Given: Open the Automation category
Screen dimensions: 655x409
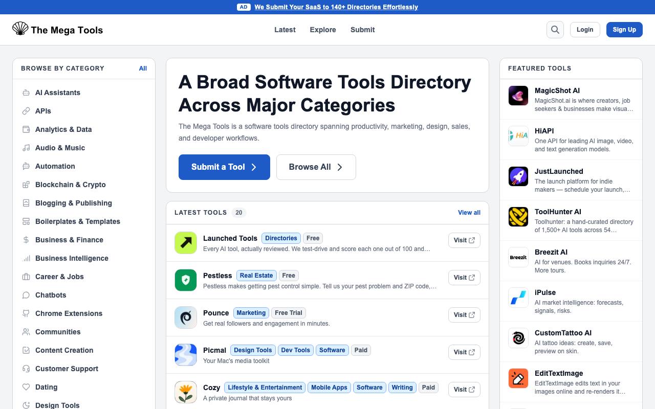Looking at the screenshot, I should (84, 166).
